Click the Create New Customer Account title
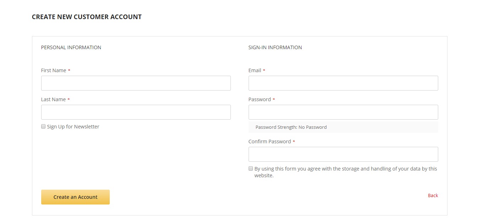 (87, 17)
